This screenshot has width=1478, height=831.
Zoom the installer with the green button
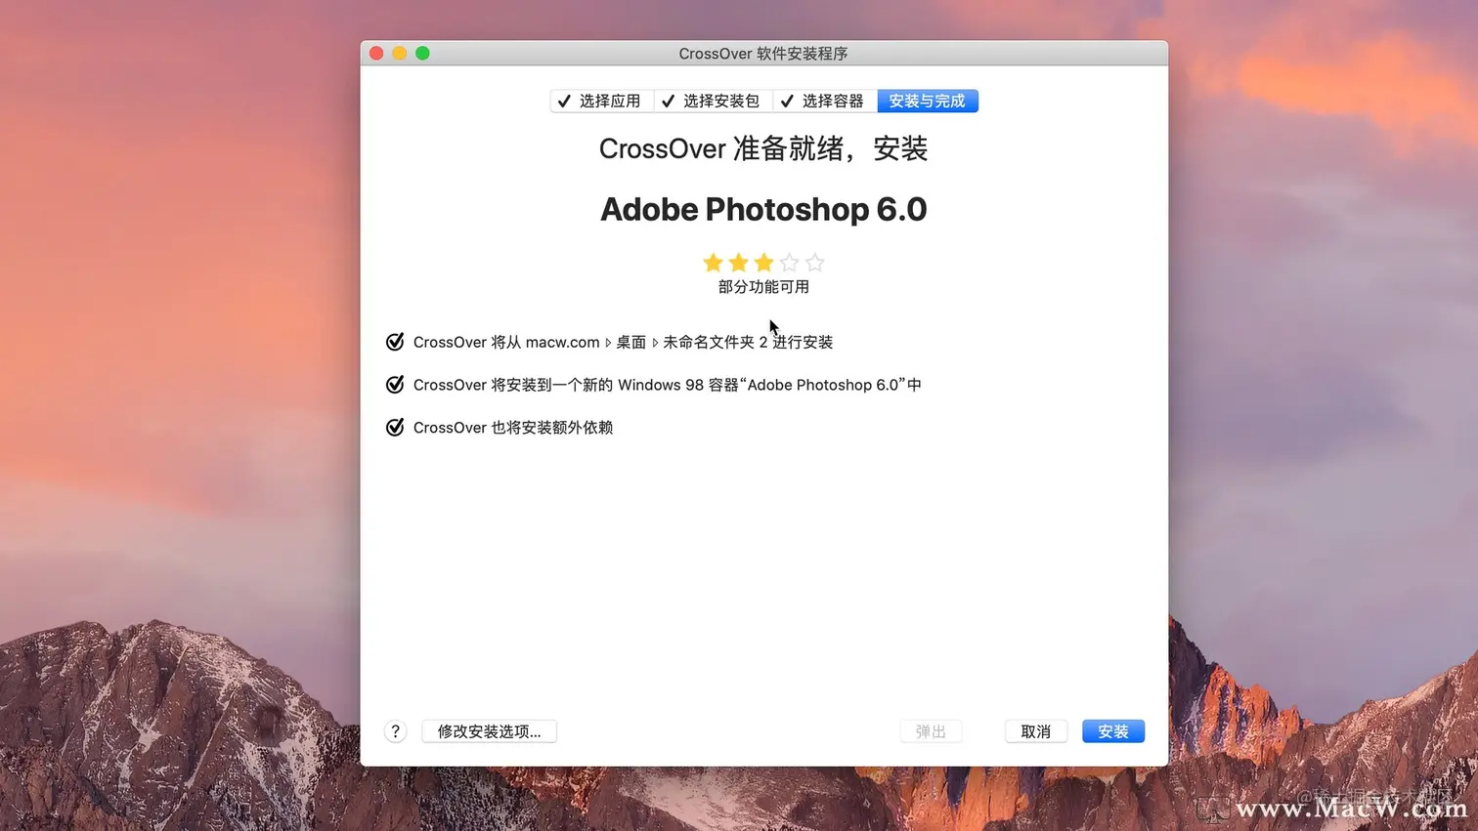click(x=422, y=53)
